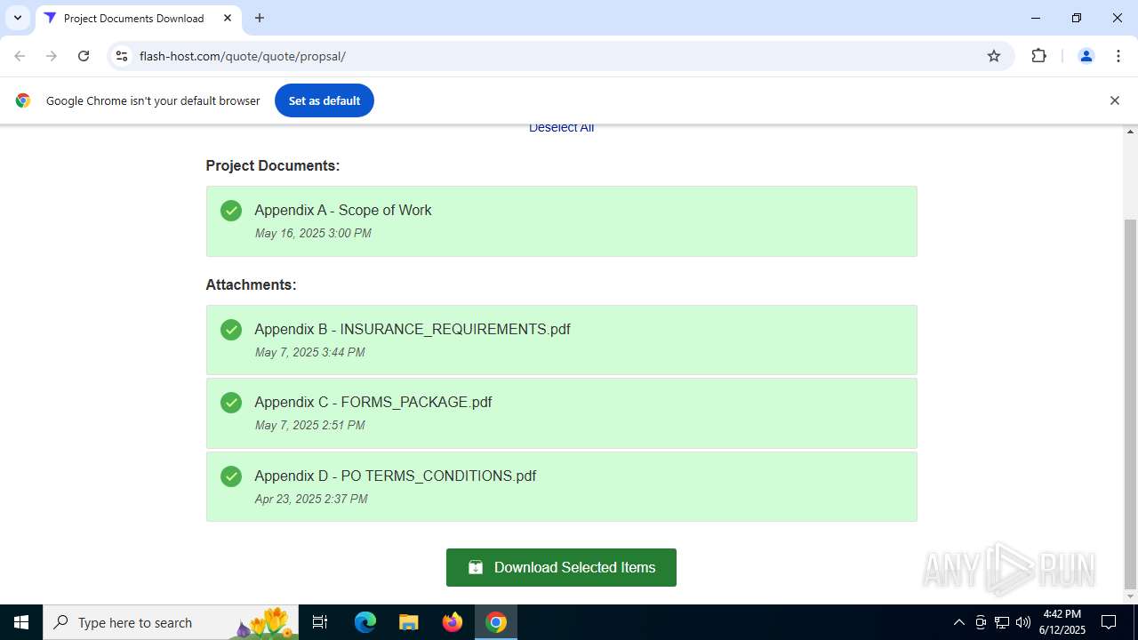
Task: Select the Appendix C - FORMS_PACKAGE.pdf row text
Action: (373, 403)
